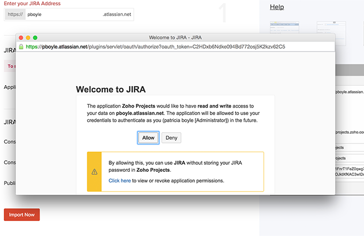Click the 'Enter your JIRA Address' label

pyautogui.click(x=32, y=3)
